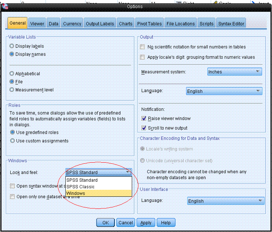Image resolution: width=272 pixels, height=232 pixels.
Task: Select Use custom assignments option
Action: [x=13, y=141]
